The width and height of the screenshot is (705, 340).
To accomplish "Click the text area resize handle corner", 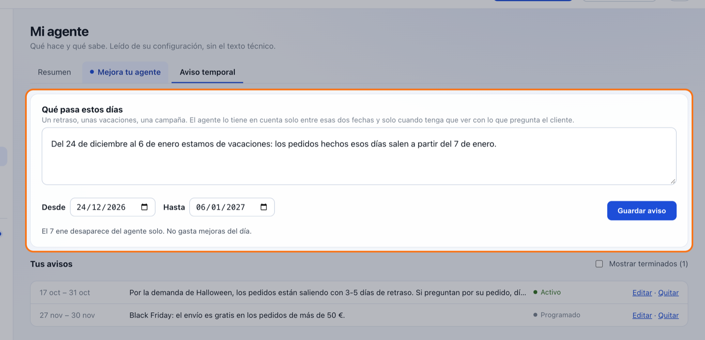I will 673,181.
